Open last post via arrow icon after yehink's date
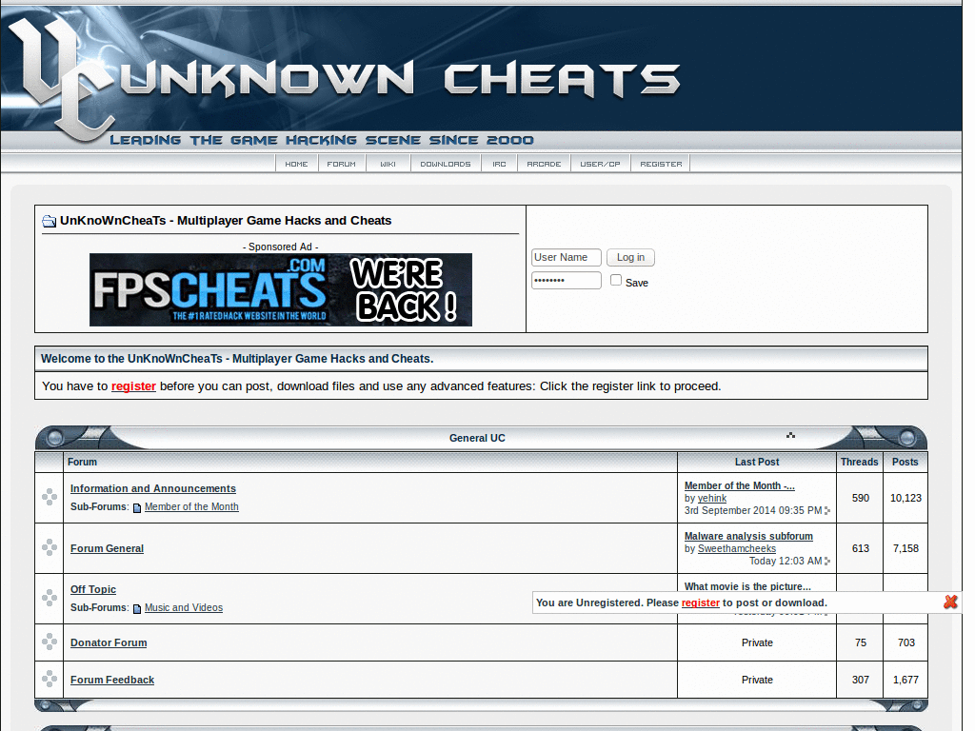The height and width of the screenshot is (731, 975). [825, 511]
